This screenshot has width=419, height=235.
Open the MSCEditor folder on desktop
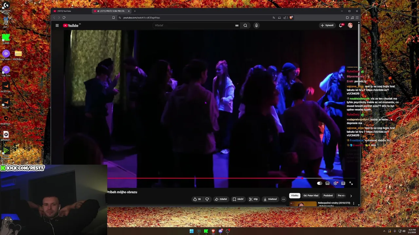tap(18, 55)
